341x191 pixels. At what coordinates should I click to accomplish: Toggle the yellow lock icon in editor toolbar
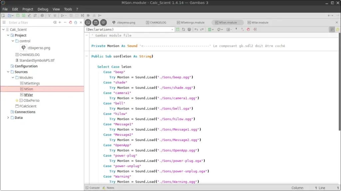pyautogui.click(x=338, y=30)
